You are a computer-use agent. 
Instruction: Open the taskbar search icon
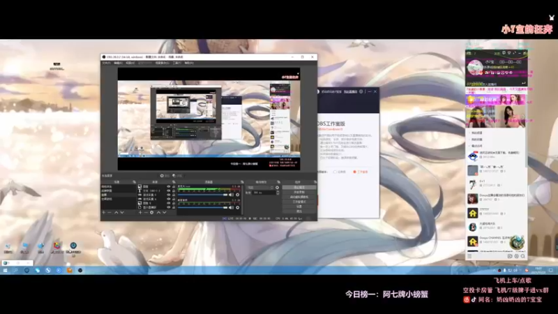(x=15, y=271)
